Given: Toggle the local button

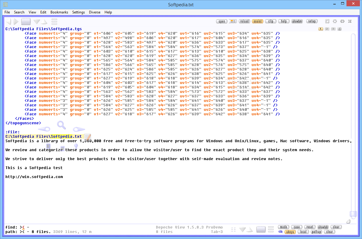Looking at the screenshot, I should coord(303,232).
